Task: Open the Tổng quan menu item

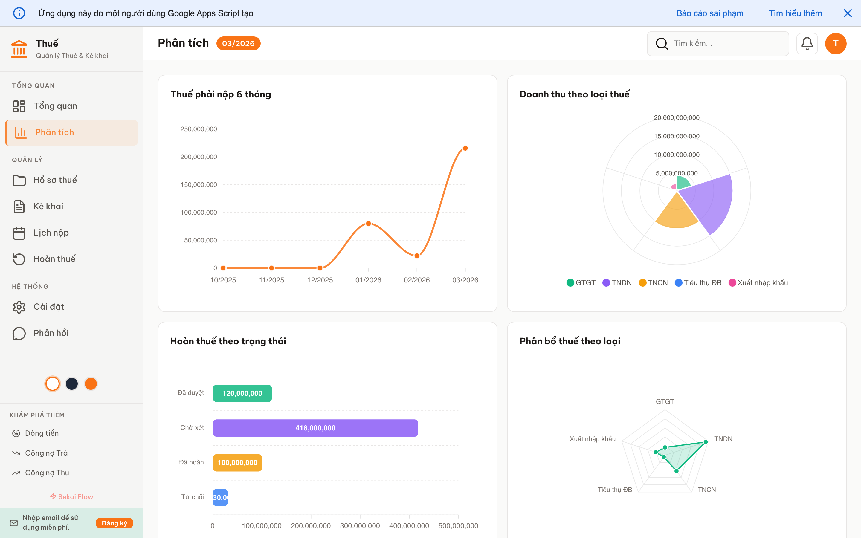Action: point(55,106)
